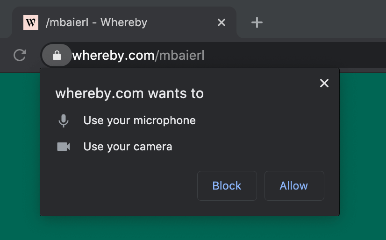386x240 pixels.
Task: Click the Block button in the prompt
Action: [x=227, y=186]
